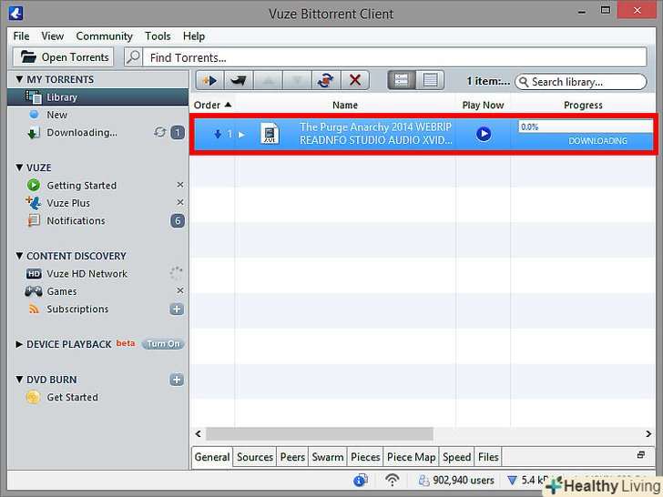
Task: Click the move up arrow toolbar button
Action: pos(268,80)
